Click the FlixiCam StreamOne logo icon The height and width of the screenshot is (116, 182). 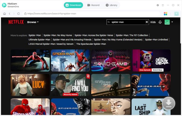tap(4, 5)
